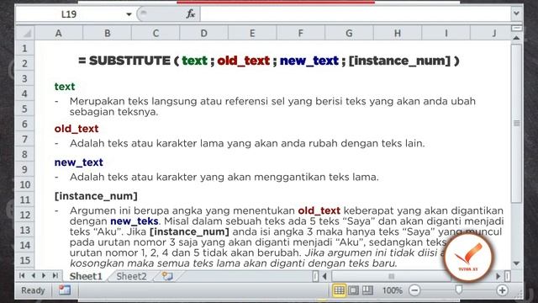Click the vertical split box above scrollbar
This screenshot has width=538, height=303.
[516, 28]
